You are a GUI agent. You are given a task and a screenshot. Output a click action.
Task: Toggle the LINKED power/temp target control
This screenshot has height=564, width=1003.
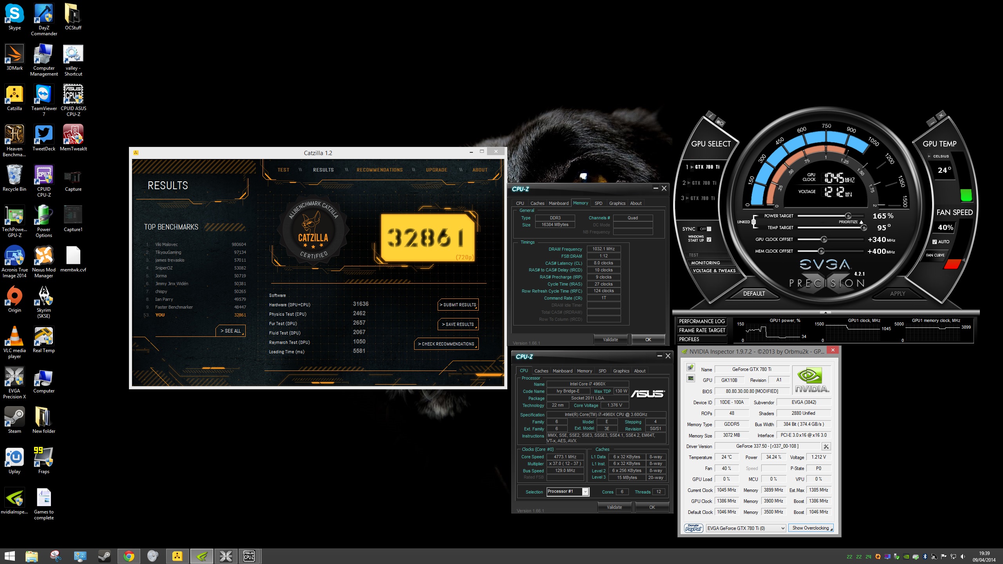pos(753,222)
